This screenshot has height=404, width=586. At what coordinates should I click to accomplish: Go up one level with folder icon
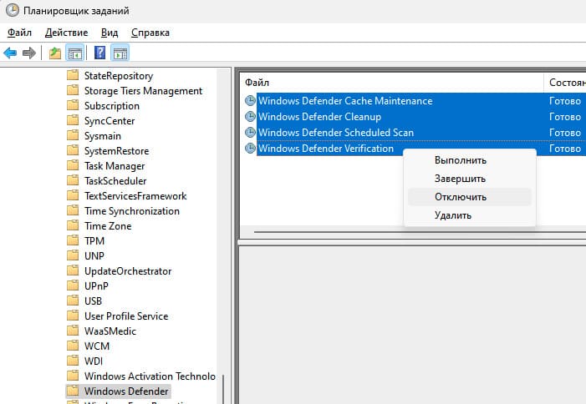pyautogui.click(x=55, y=53)
